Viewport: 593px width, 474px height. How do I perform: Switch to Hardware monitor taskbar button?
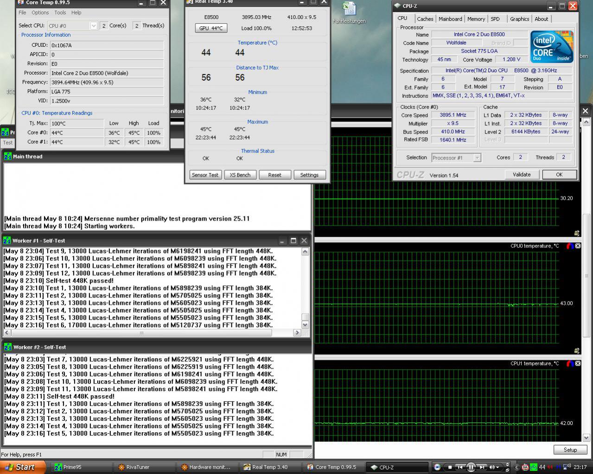[x=208, y=467]
